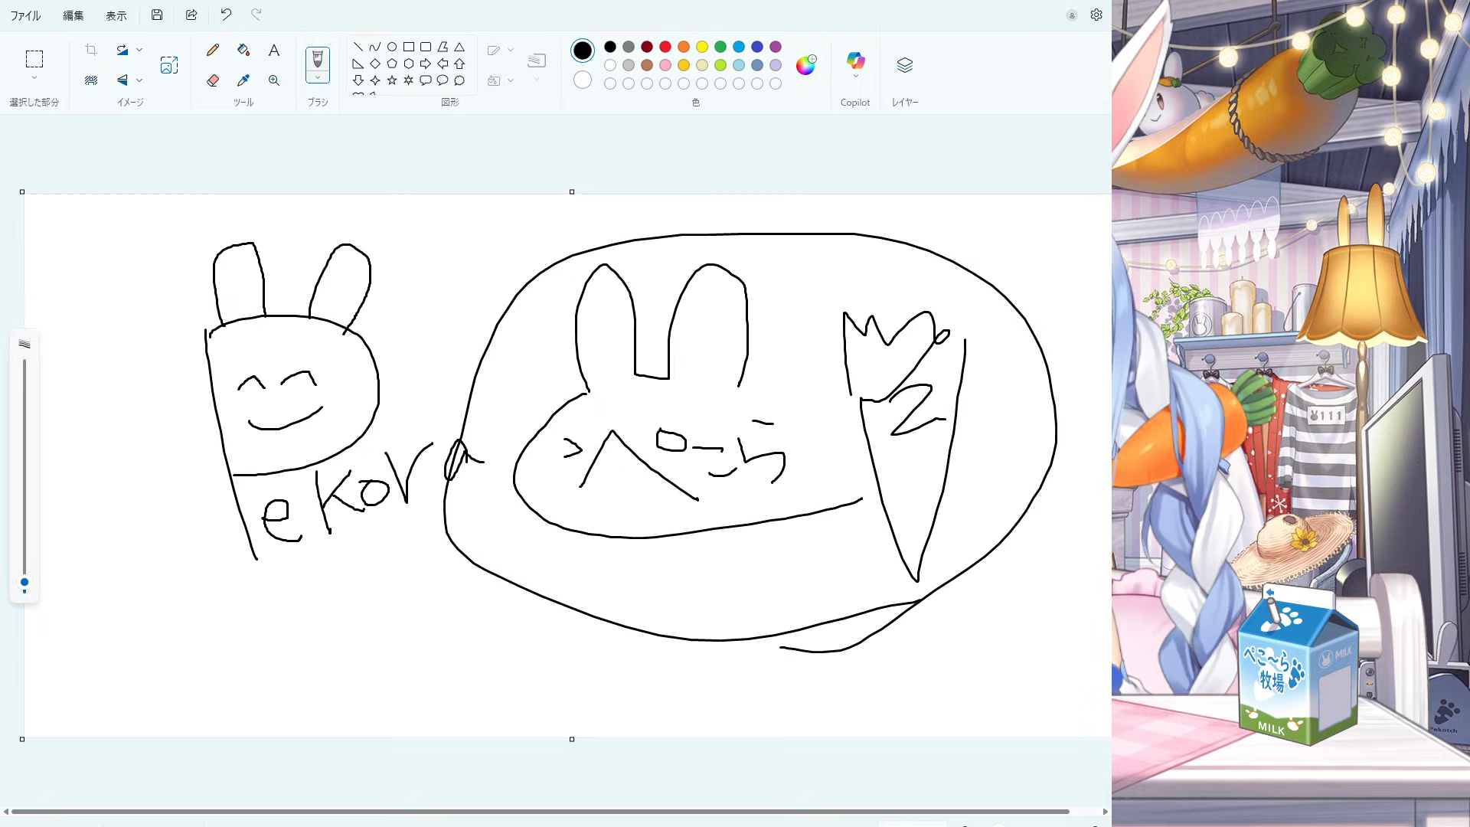Viewport: 1470px width, 827px height.
Task: Open the 表示 menu
Action: tap(116, 15)
